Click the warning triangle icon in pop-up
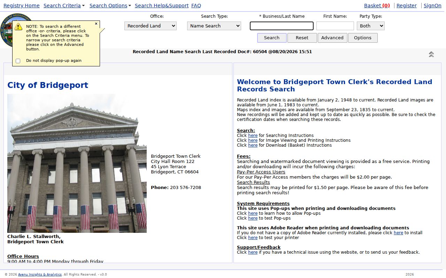The image size is (446, 278). (18, 27)
